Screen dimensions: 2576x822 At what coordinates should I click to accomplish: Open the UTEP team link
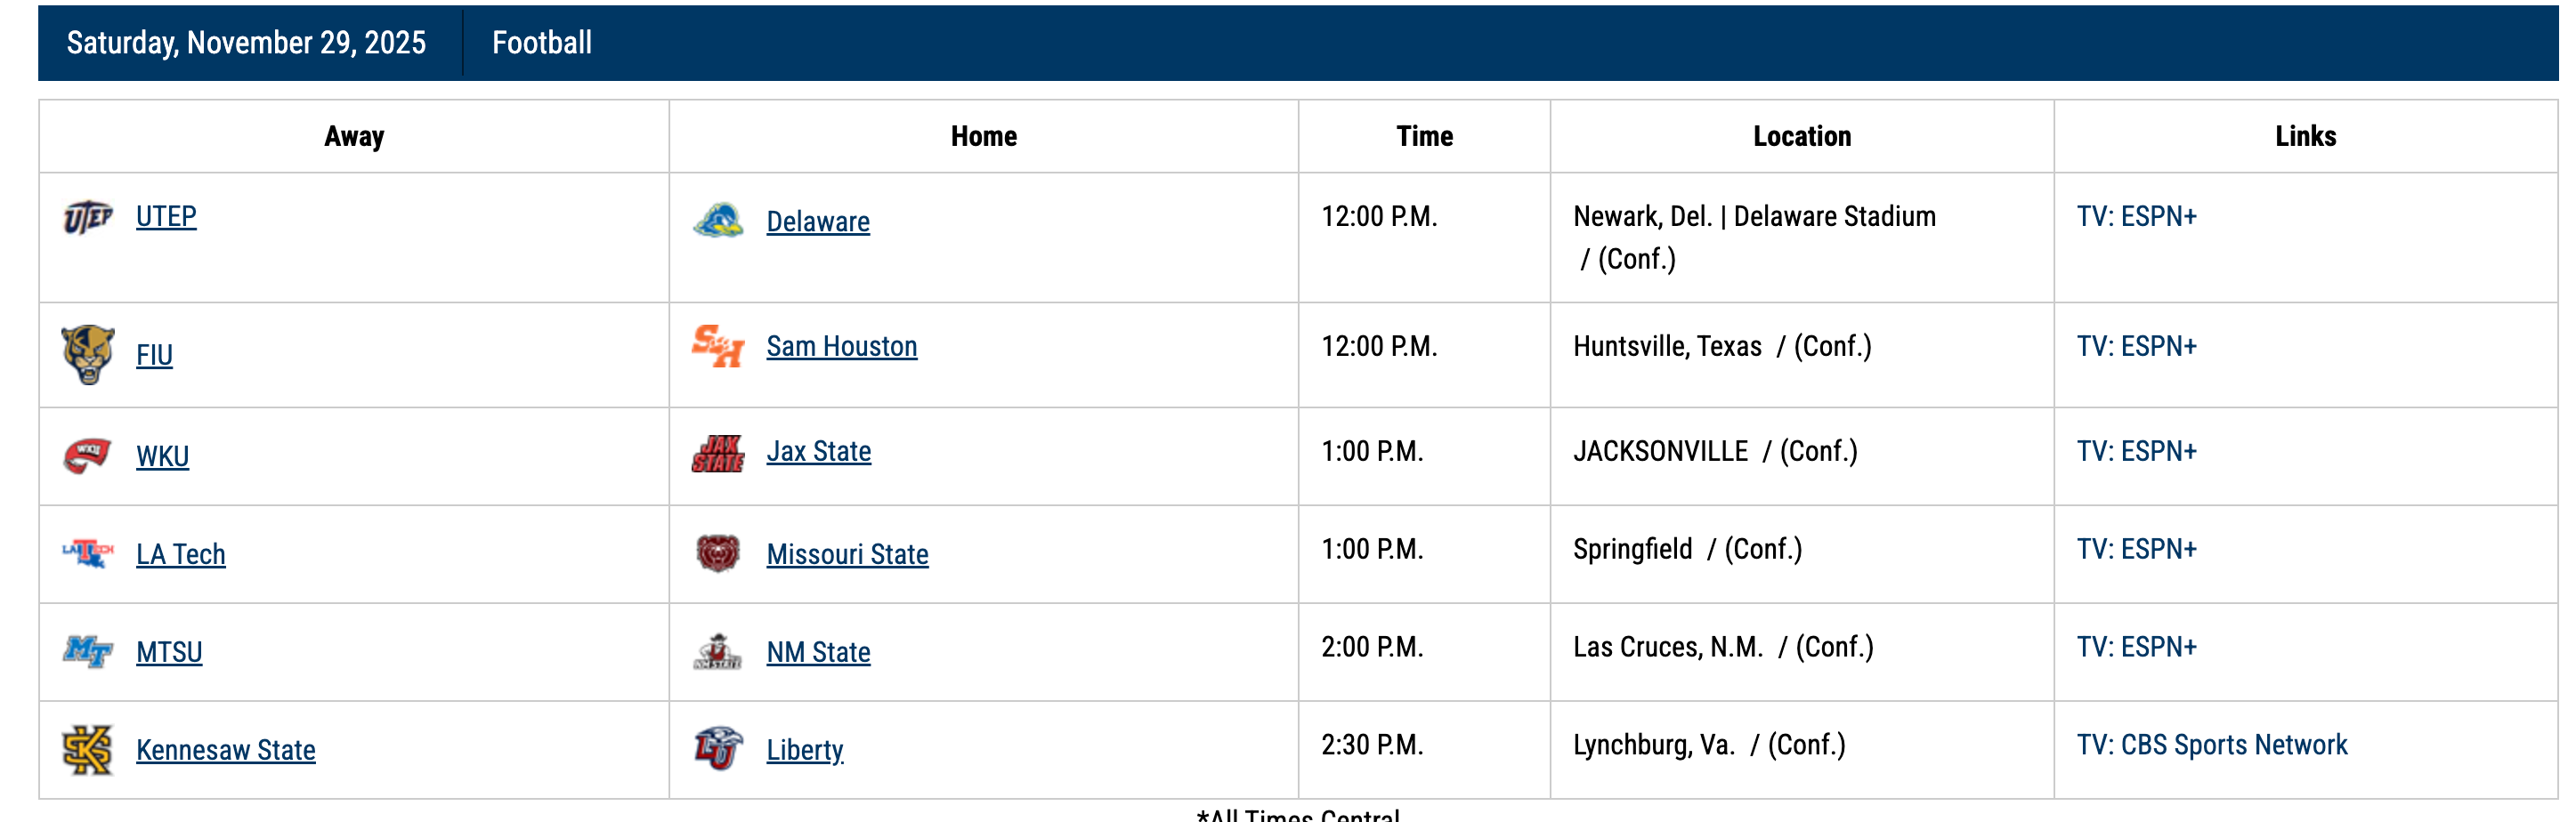[166, 217]
